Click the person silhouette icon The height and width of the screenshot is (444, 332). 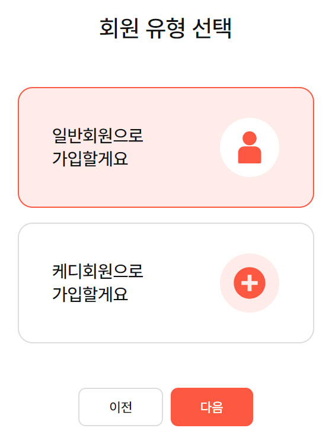coord(250,147)
